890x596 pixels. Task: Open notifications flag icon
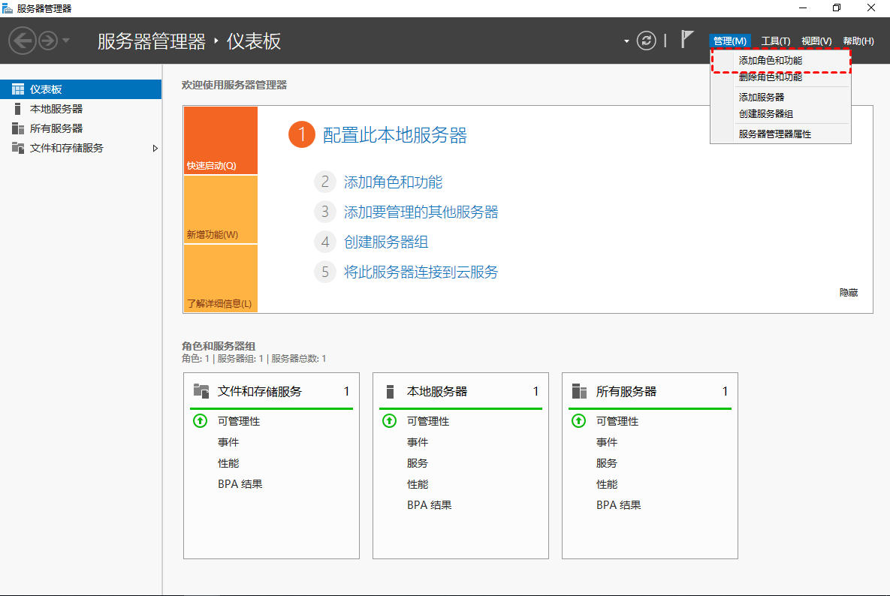coord(686,40)
